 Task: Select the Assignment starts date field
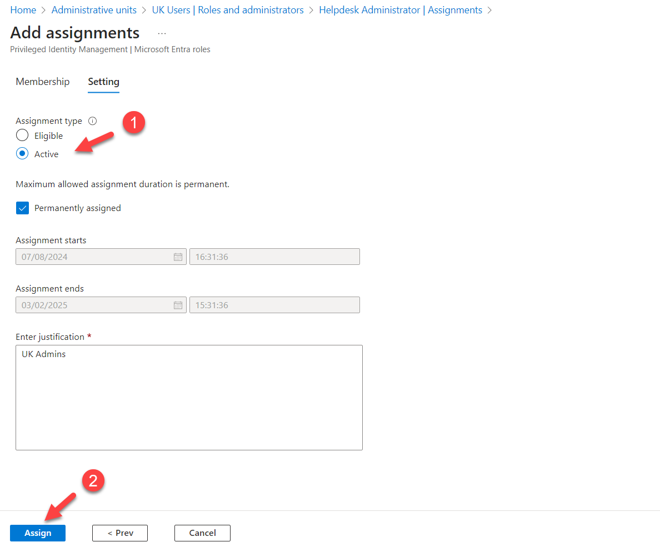(x=94, y=257)
